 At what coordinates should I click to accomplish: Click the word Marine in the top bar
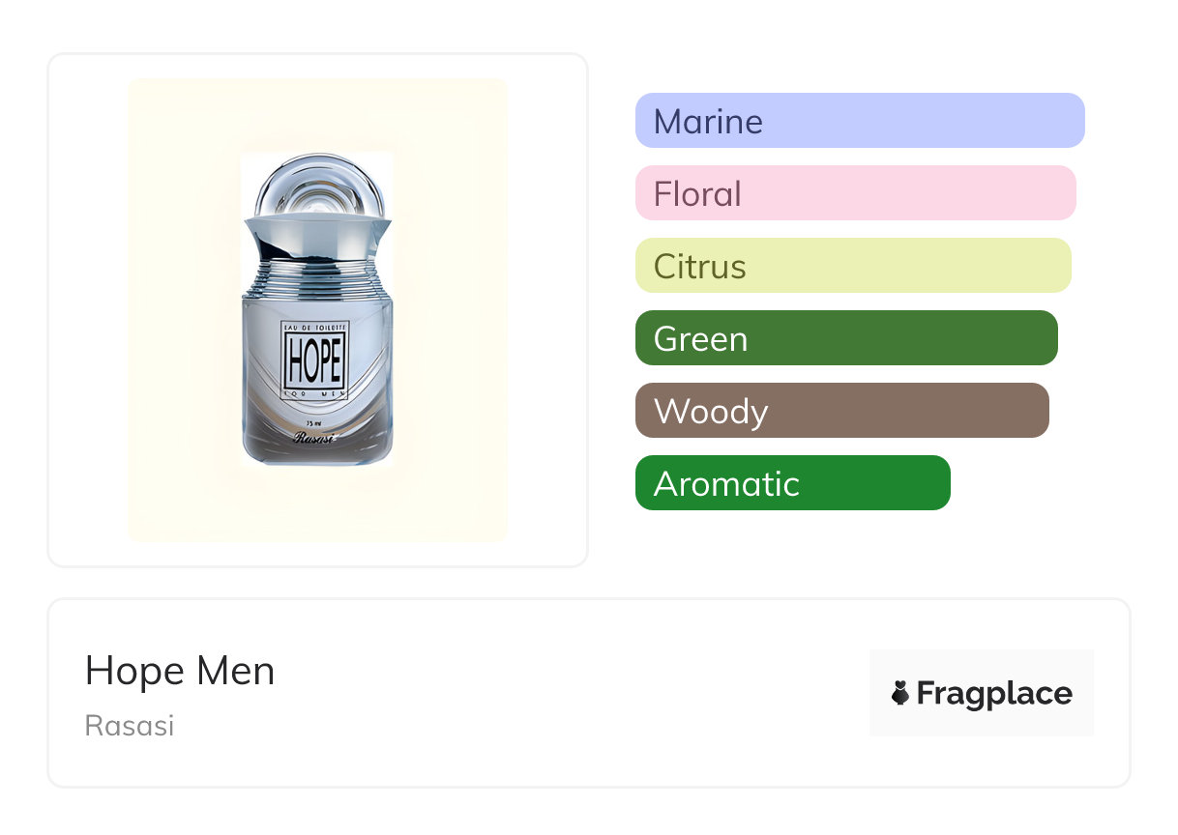pyautogui.click(x=708, y=121)
